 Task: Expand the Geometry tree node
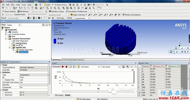[6, 32]
